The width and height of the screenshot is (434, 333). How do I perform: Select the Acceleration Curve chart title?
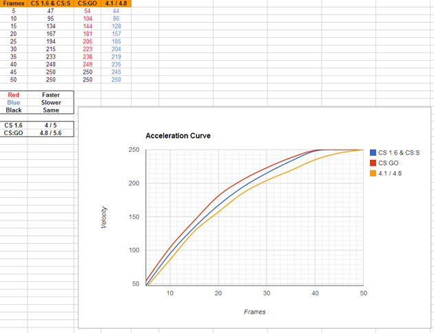click(178, 136)
